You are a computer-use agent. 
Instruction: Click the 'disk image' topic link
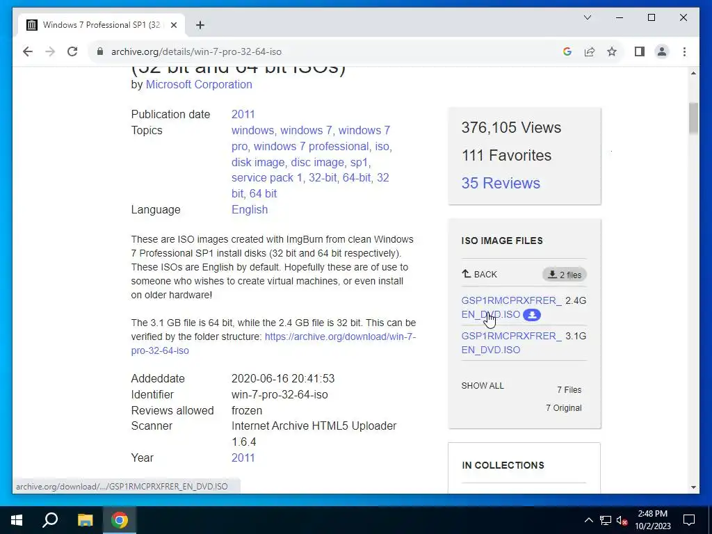(x=257, y=162)
